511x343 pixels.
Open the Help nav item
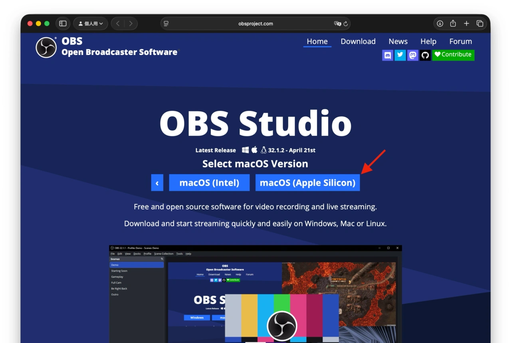(428, 41)
